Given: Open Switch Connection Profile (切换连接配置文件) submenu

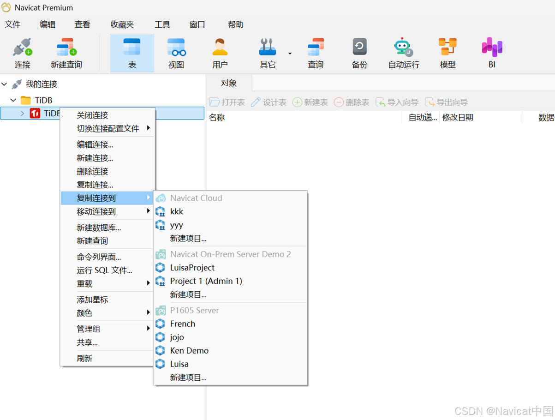Looking at the screenshot, I should coord(108,128).
